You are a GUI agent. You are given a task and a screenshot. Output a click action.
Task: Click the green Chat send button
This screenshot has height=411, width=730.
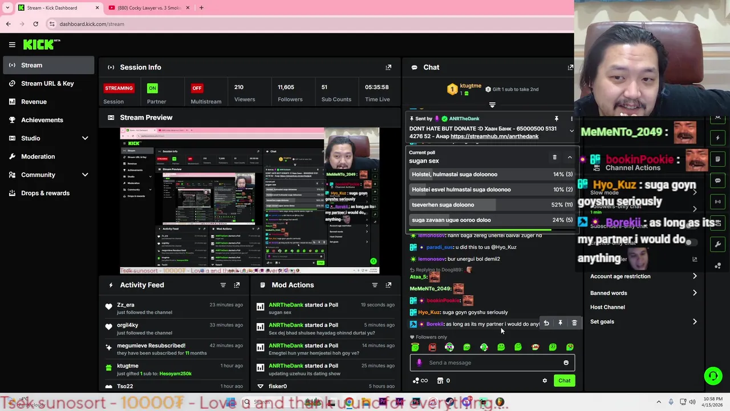tap(564, 381)
